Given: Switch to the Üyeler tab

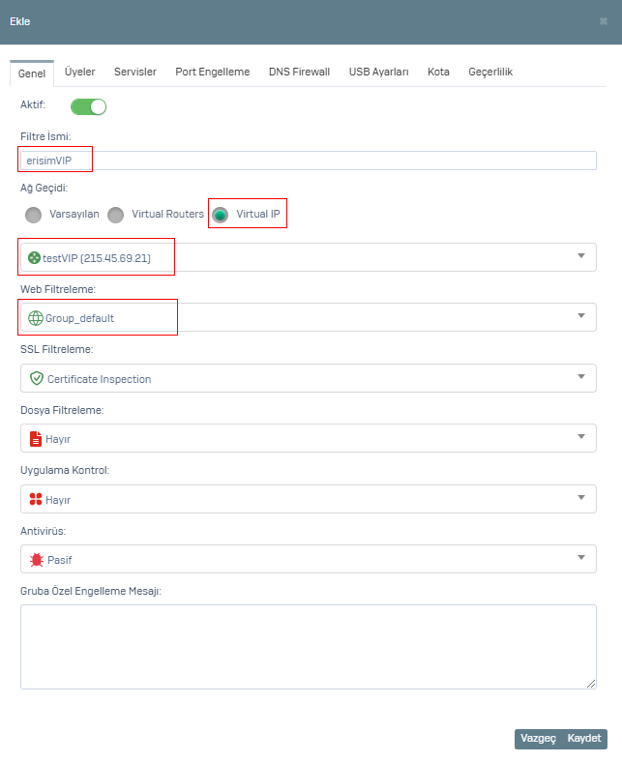Looking at the screenshot, I should tap(79, 72).
